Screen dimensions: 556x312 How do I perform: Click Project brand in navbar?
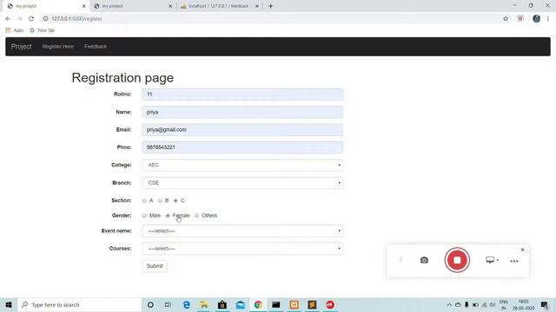pyautogui.click(x=21, y=46)
